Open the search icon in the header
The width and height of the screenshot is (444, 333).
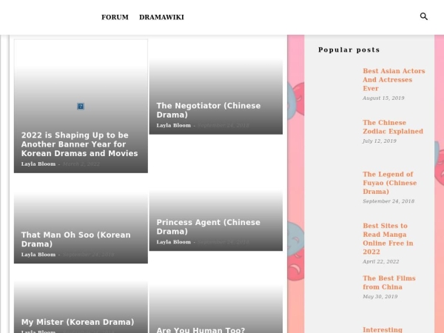pyautogui.click(x=423, y=16)
